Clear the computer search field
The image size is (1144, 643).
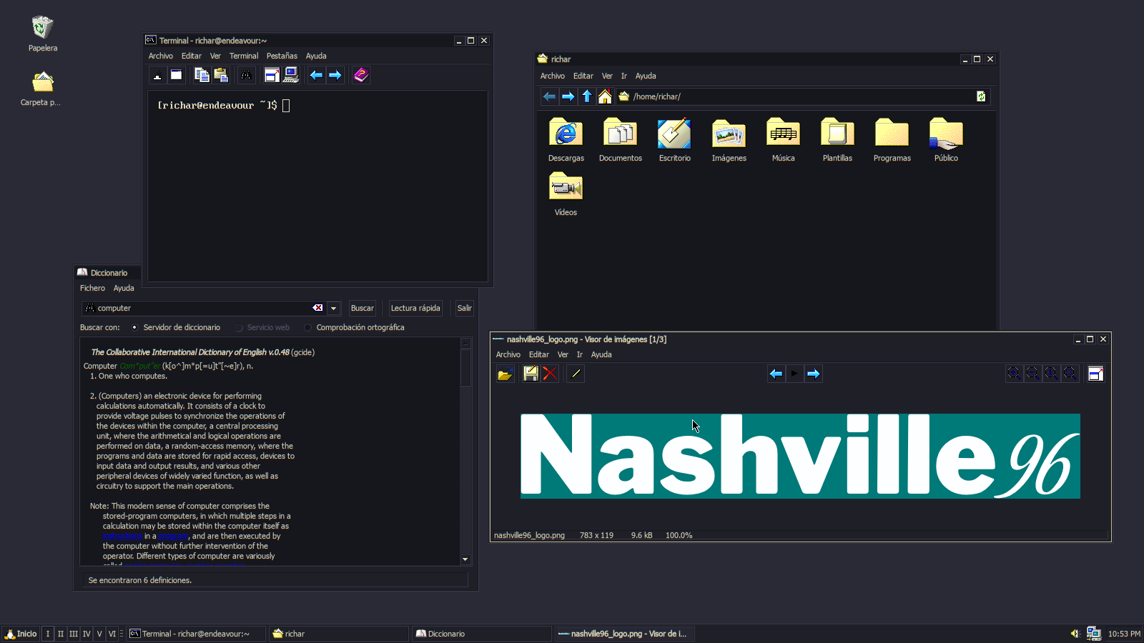pyautogui.click(x=317, y=308)
